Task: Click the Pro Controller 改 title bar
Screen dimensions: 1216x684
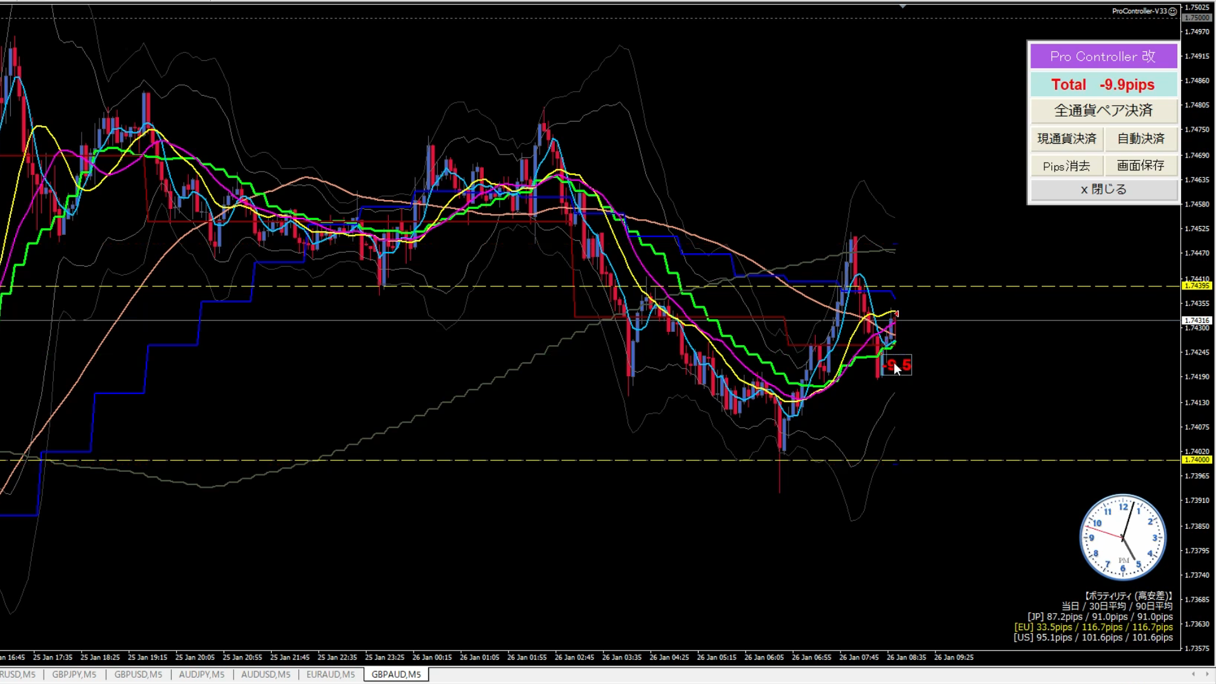Action: pos(1103,56)
